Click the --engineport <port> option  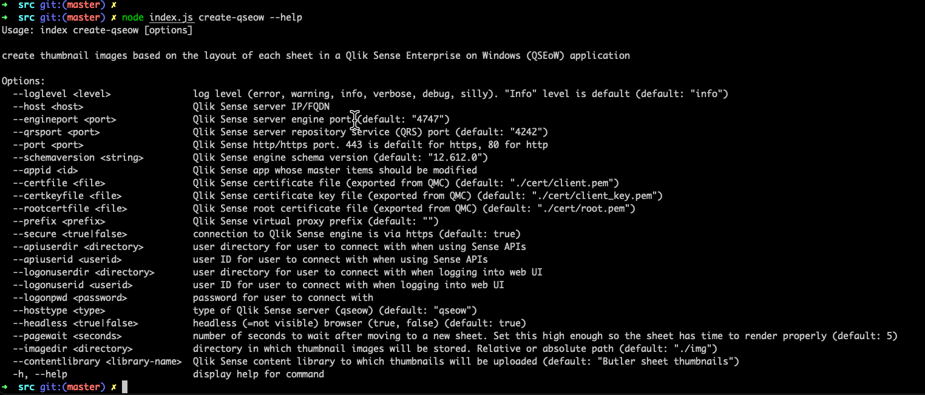click(64, 119)
